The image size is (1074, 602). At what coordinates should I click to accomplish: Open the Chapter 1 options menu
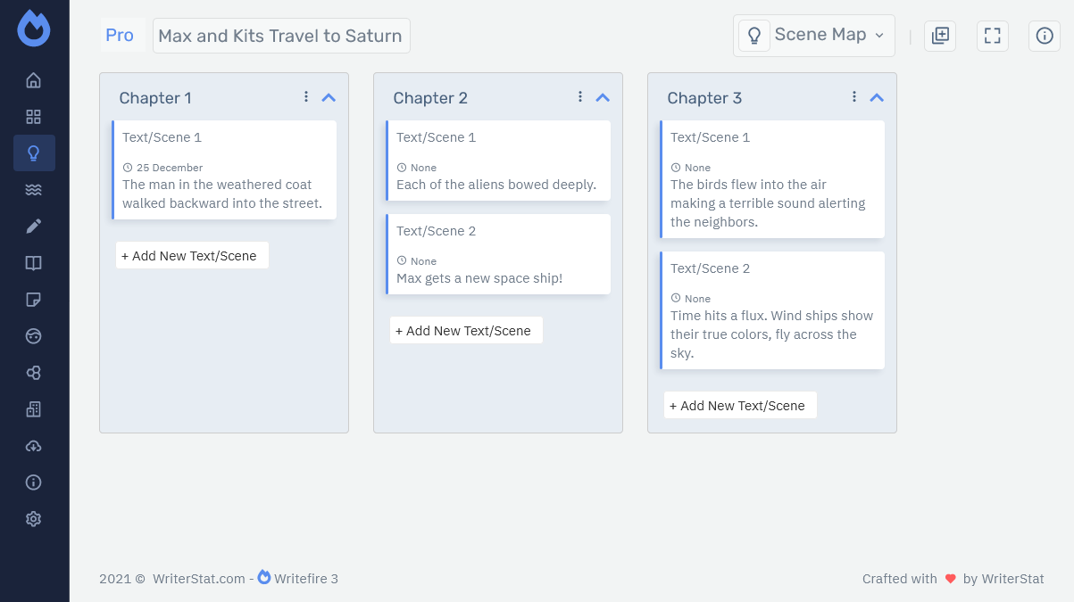click(305, 95)
